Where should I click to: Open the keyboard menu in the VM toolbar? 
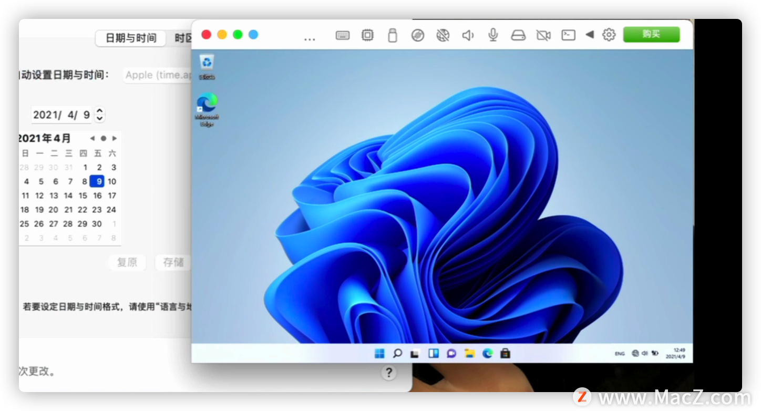click(343, 35)
